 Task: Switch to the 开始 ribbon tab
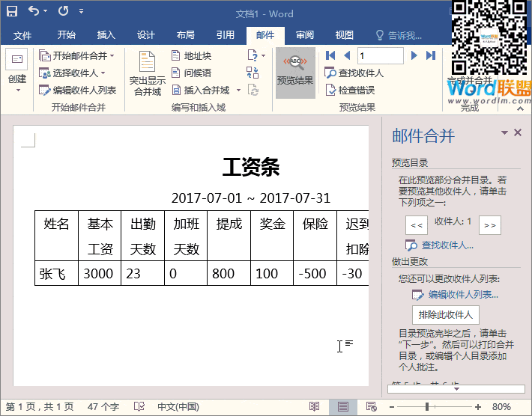tap(66, 35)
